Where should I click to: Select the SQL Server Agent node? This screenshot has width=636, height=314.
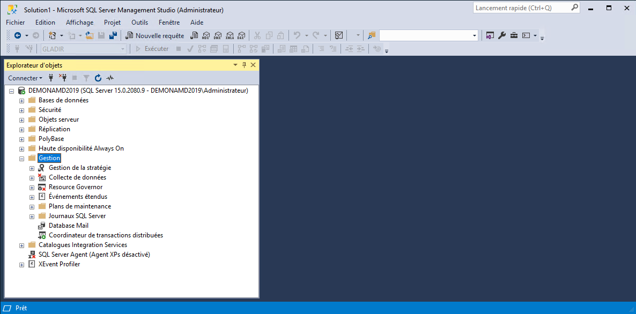tap(94, 255)
